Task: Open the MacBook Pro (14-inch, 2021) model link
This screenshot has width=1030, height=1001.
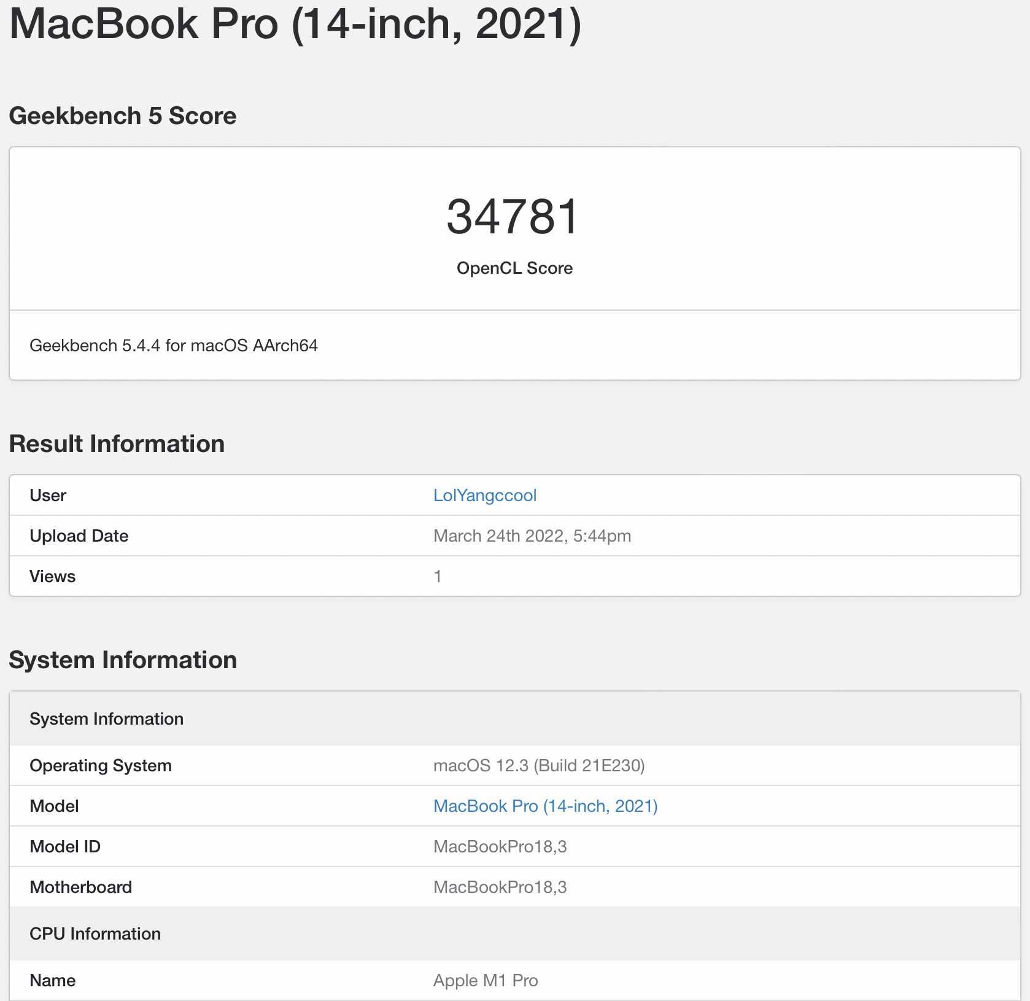Action: point(545,806)
